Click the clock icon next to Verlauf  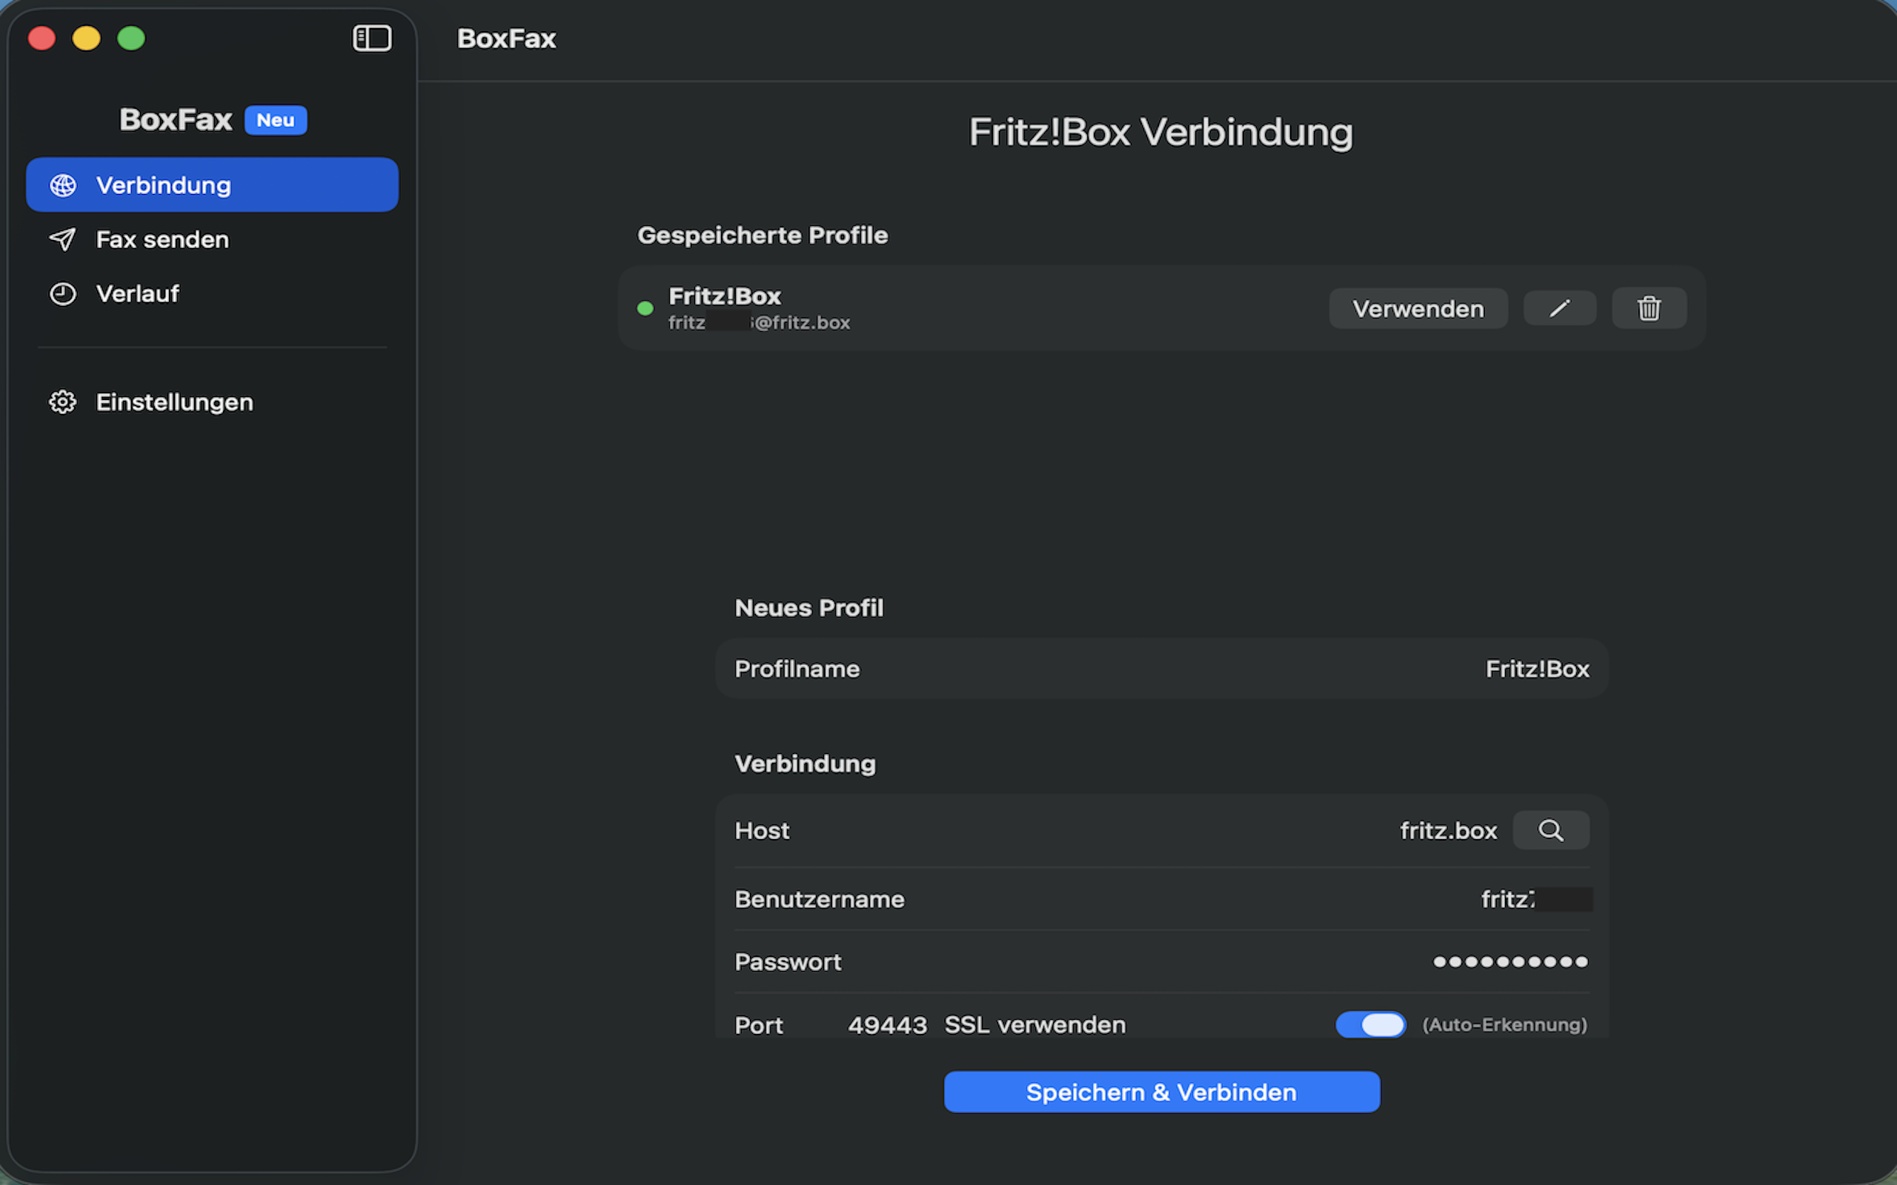click(63, 294)
